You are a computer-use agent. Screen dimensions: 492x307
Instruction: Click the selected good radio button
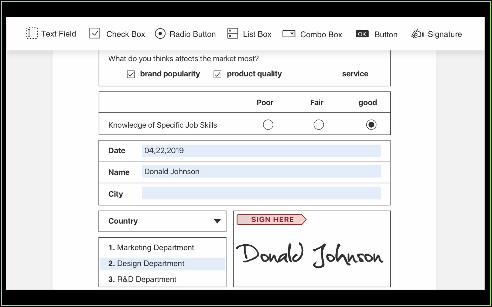[x=371, y=125]
